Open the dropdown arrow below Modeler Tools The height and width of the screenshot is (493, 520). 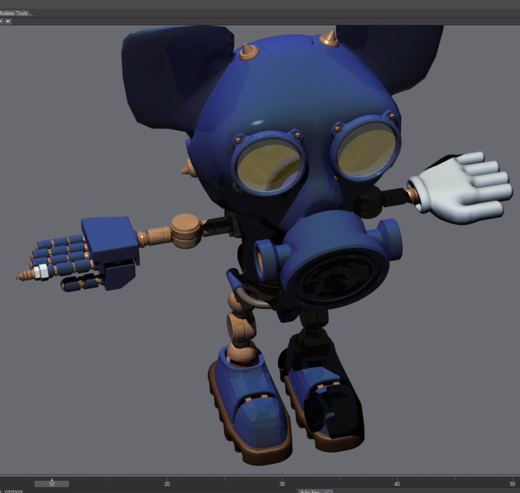8,21
